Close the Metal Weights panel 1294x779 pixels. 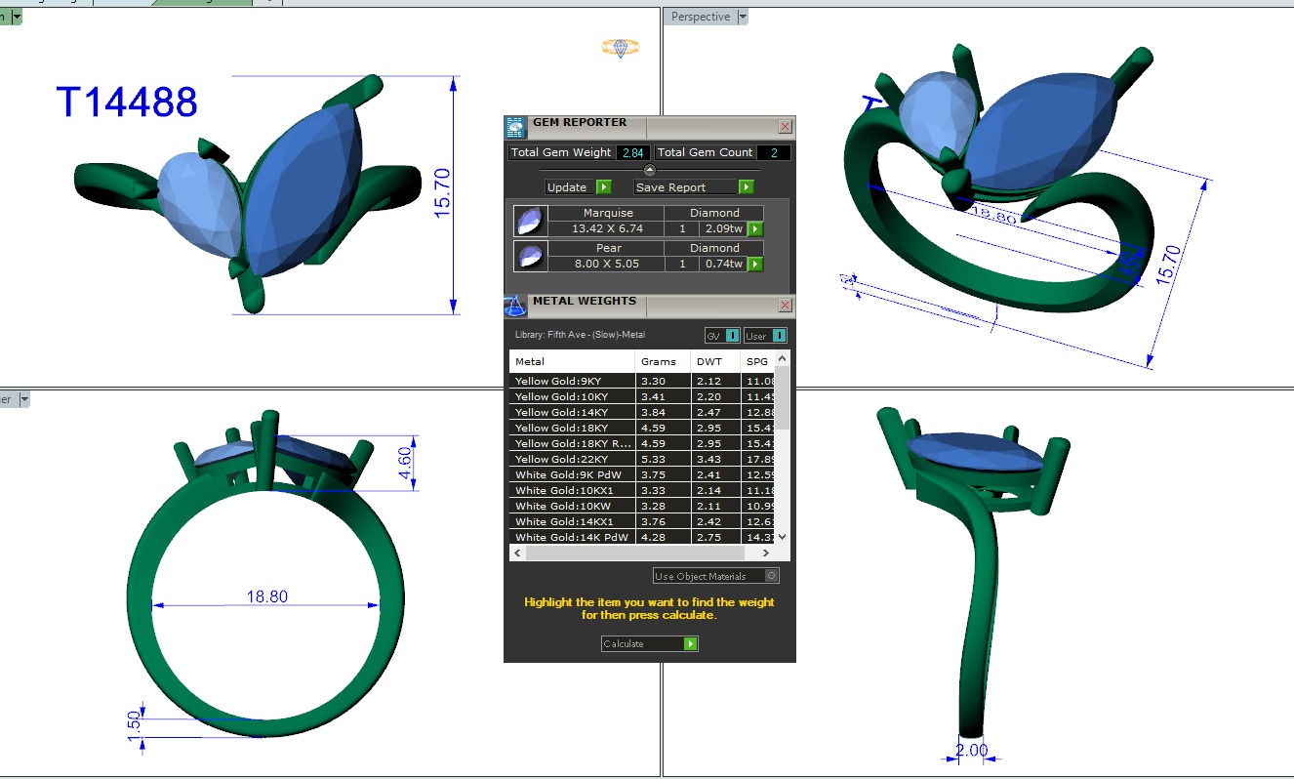pos(785,306)
